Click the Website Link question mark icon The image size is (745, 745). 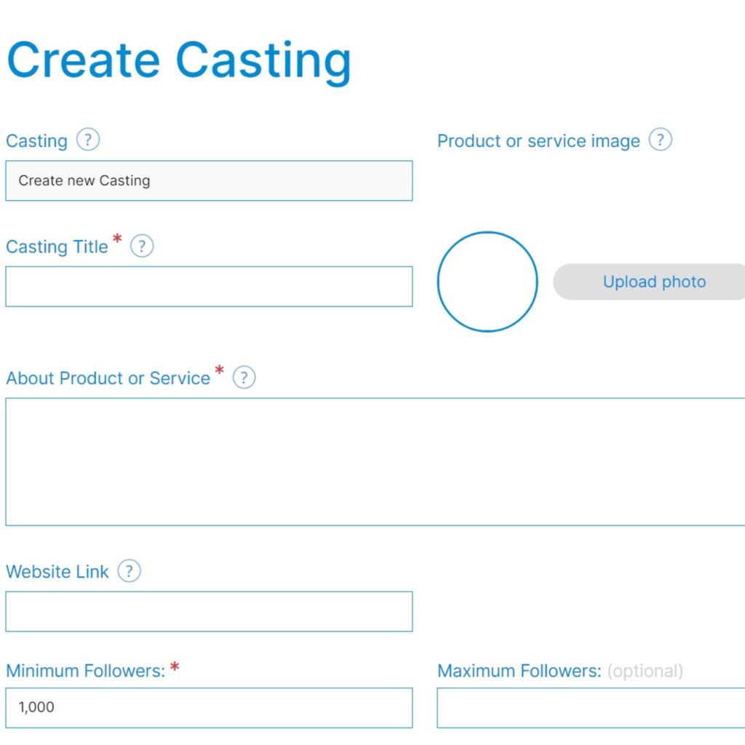click(x=129, y=571)
